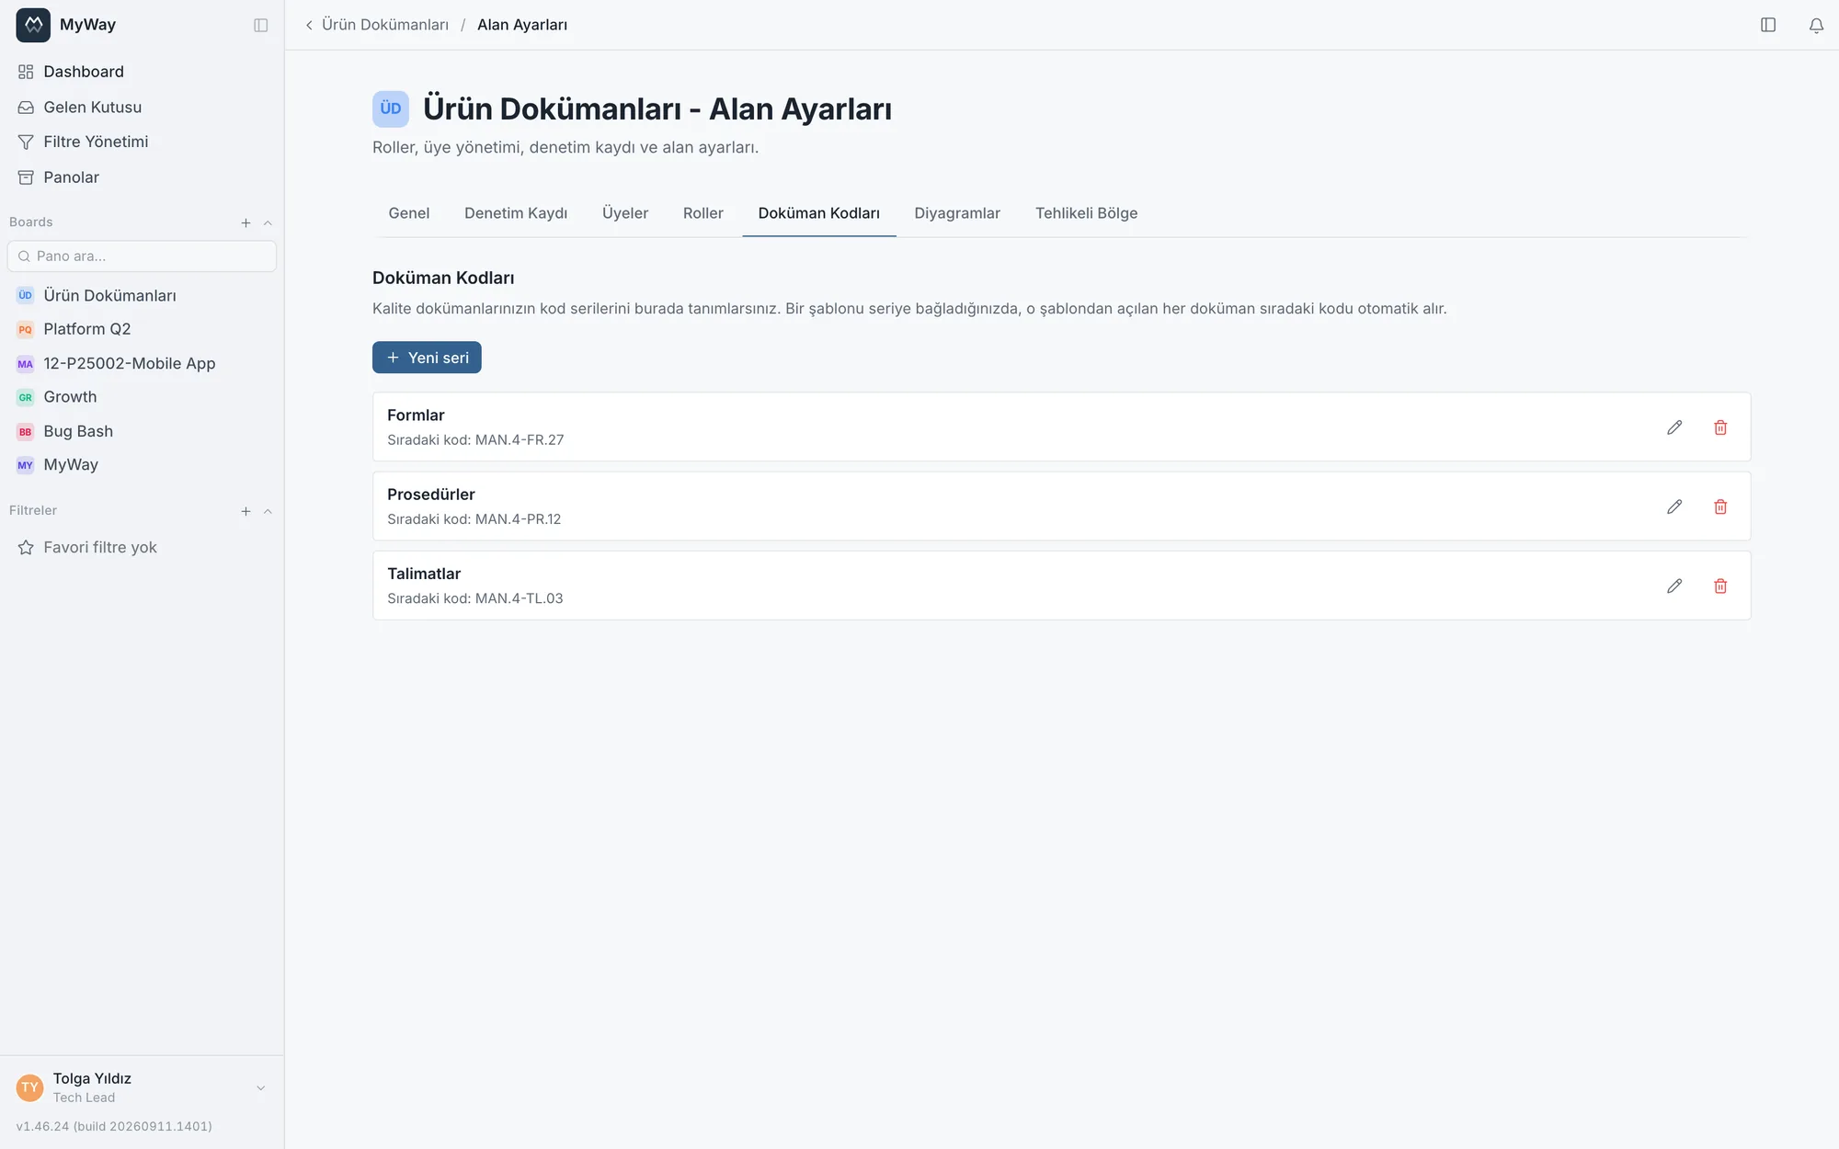The width and height of the screenshot is (1839, 1149).
Task: Add a new filter with plus icon
Action: click(246, 511)
